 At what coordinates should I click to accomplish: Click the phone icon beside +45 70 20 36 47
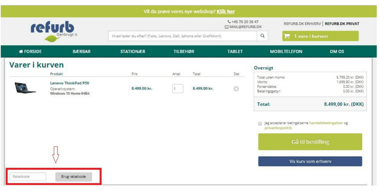(x=229, y=22)
